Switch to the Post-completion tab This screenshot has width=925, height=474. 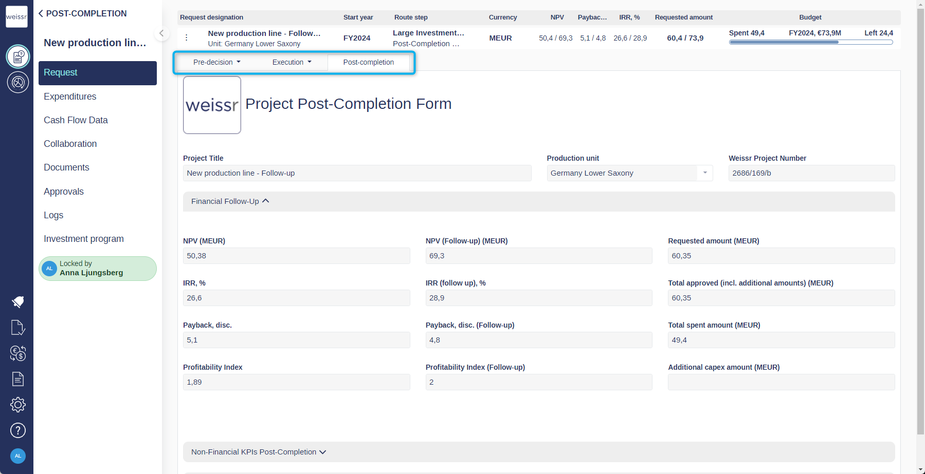(368, 62)
